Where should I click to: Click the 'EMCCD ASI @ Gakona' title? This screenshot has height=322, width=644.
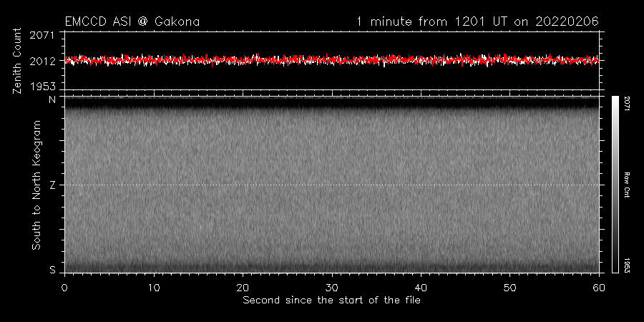click(132, 21)
